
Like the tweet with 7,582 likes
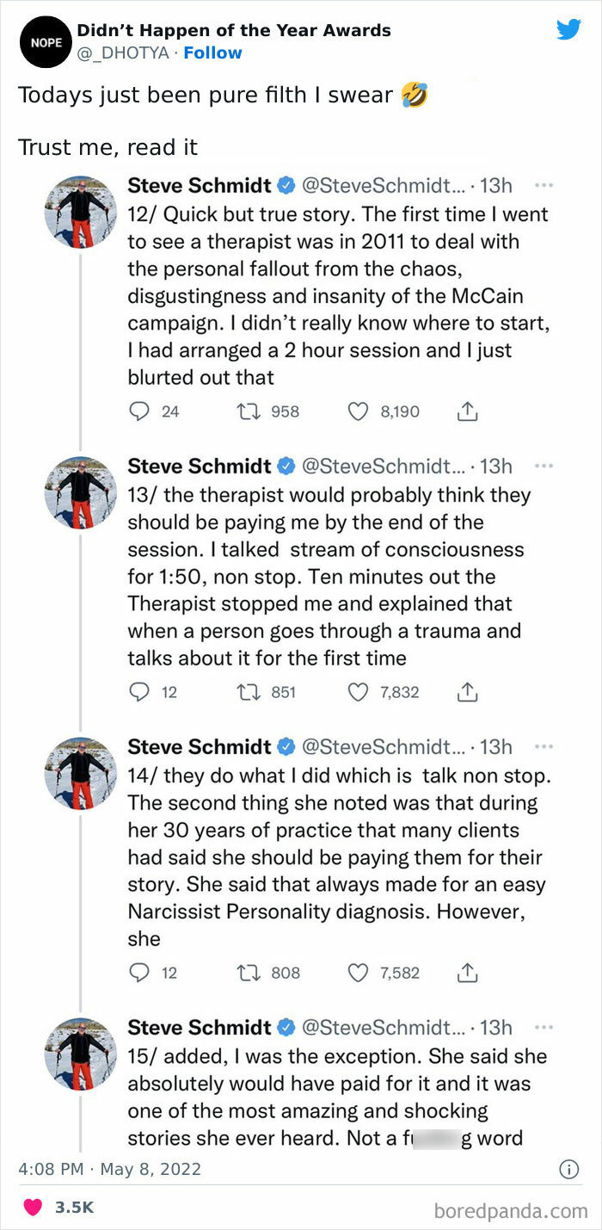pyautogui.click(x=358, y=973)
